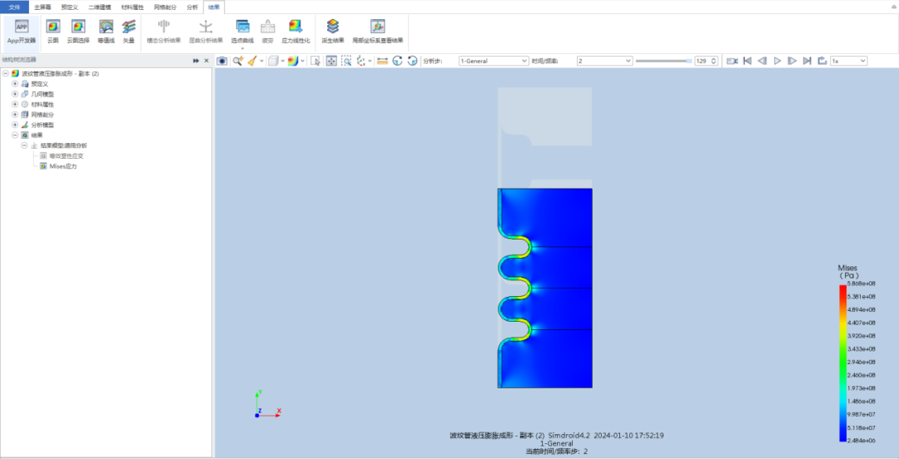Click the frame number 129 field
899x459 pixels.
(x=702, y=61)
